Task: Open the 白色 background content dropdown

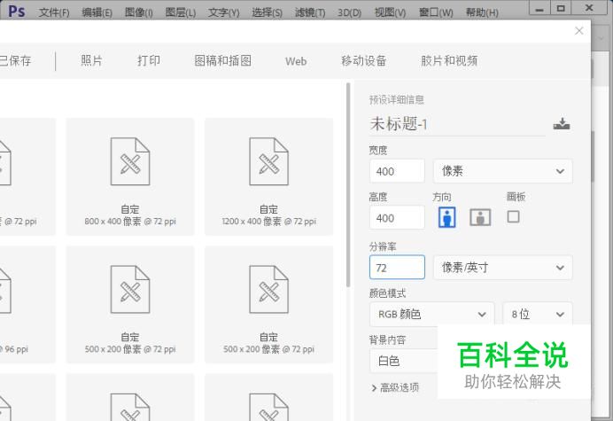Action: click(x=404, y=361)
